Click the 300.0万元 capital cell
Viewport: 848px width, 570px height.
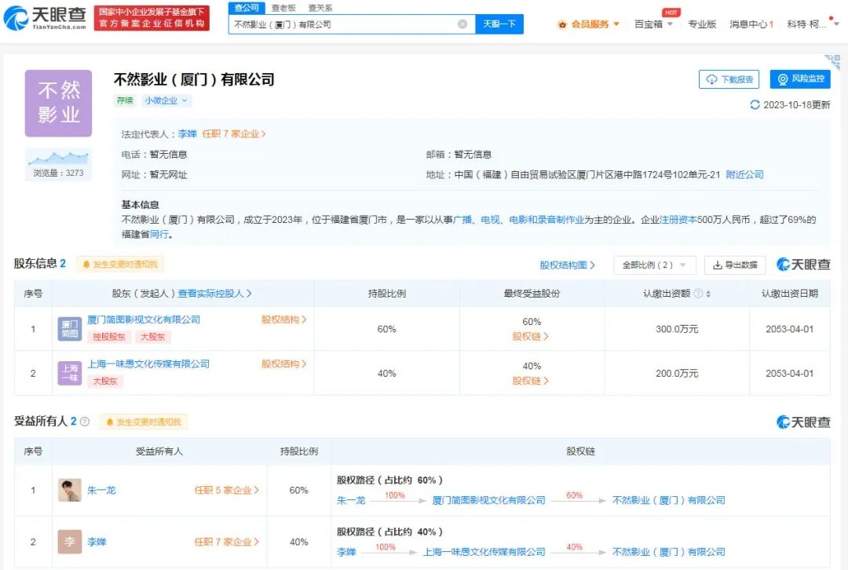point(677,329)
